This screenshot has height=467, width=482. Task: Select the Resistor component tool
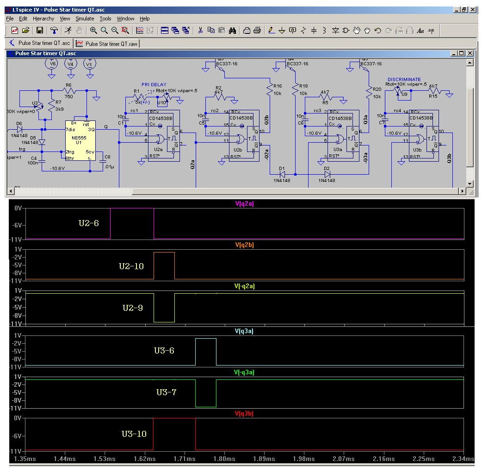pyautogui.click(x=303, y=31)
